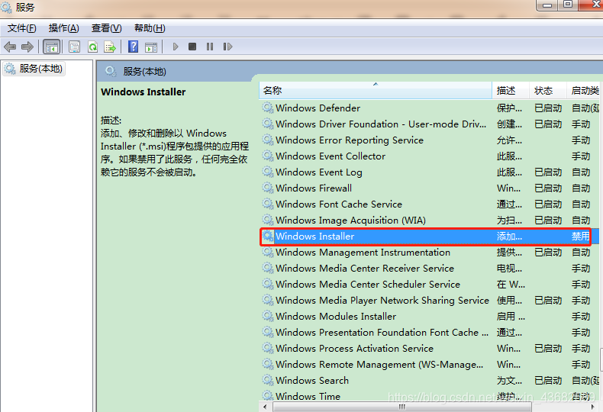Viewport: 603px width, 412px height.
Task: Click 禁用 startup type of Windows Installer
Action: (x=580, y=237)
